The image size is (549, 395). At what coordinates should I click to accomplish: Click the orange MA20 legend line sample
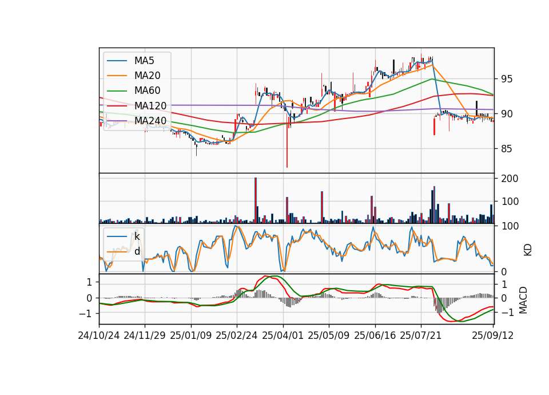117,76
